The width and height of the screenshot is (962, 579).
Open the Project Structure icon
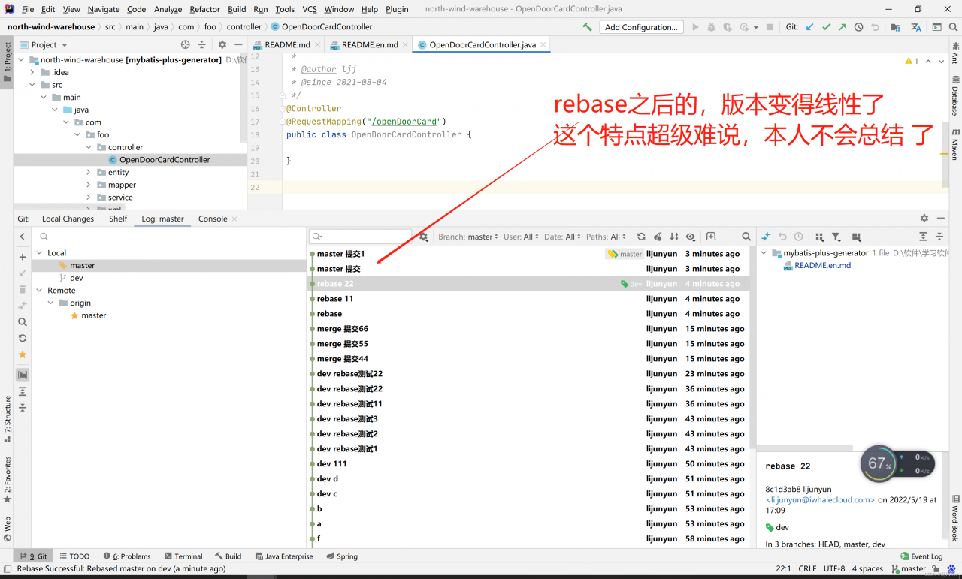[x=896, y=27]
